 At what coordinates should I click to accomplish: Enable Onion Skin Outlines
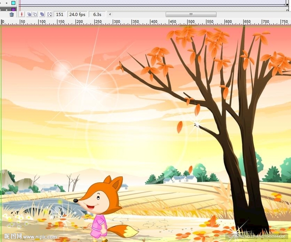(x=35, y=14)
